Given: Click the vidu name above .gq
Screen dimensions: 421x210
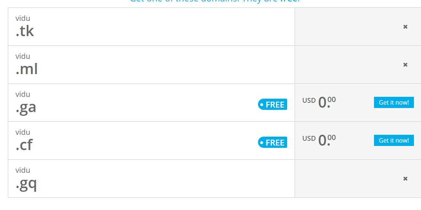Looking at the screenshot, I should coord(23,170).
